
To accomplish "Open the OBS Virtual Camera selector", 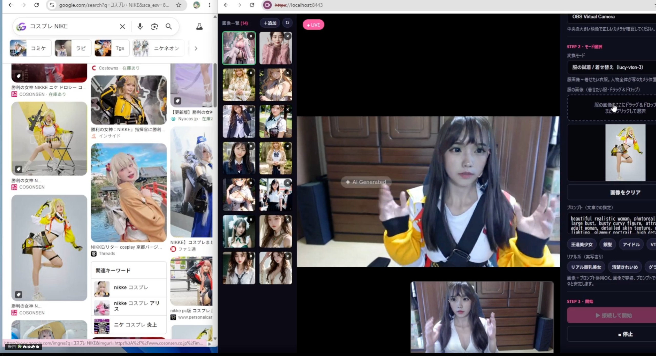I will [611, 17].
